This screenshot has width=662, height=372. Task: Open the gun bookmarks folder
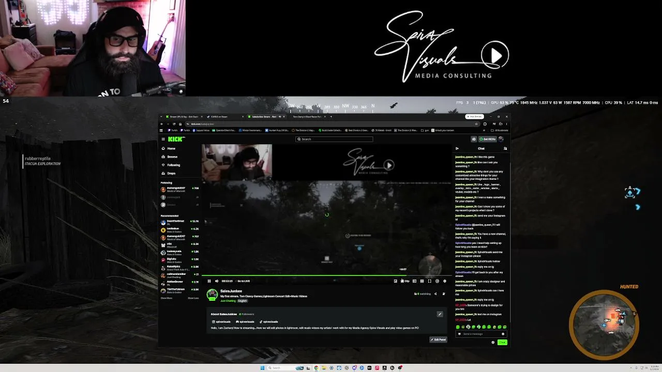pos(426,130)
